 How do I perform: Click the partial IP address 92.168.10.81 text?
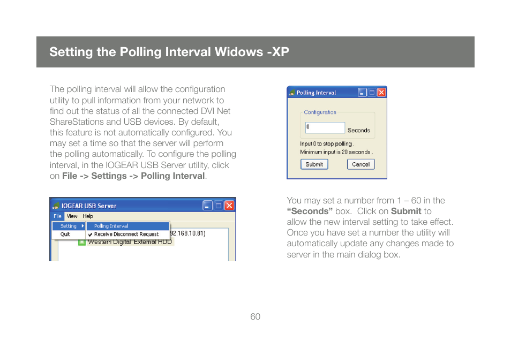(187, 233)
